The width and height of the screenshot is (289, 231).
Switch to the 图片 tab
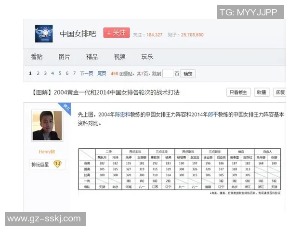click(64, 57)
